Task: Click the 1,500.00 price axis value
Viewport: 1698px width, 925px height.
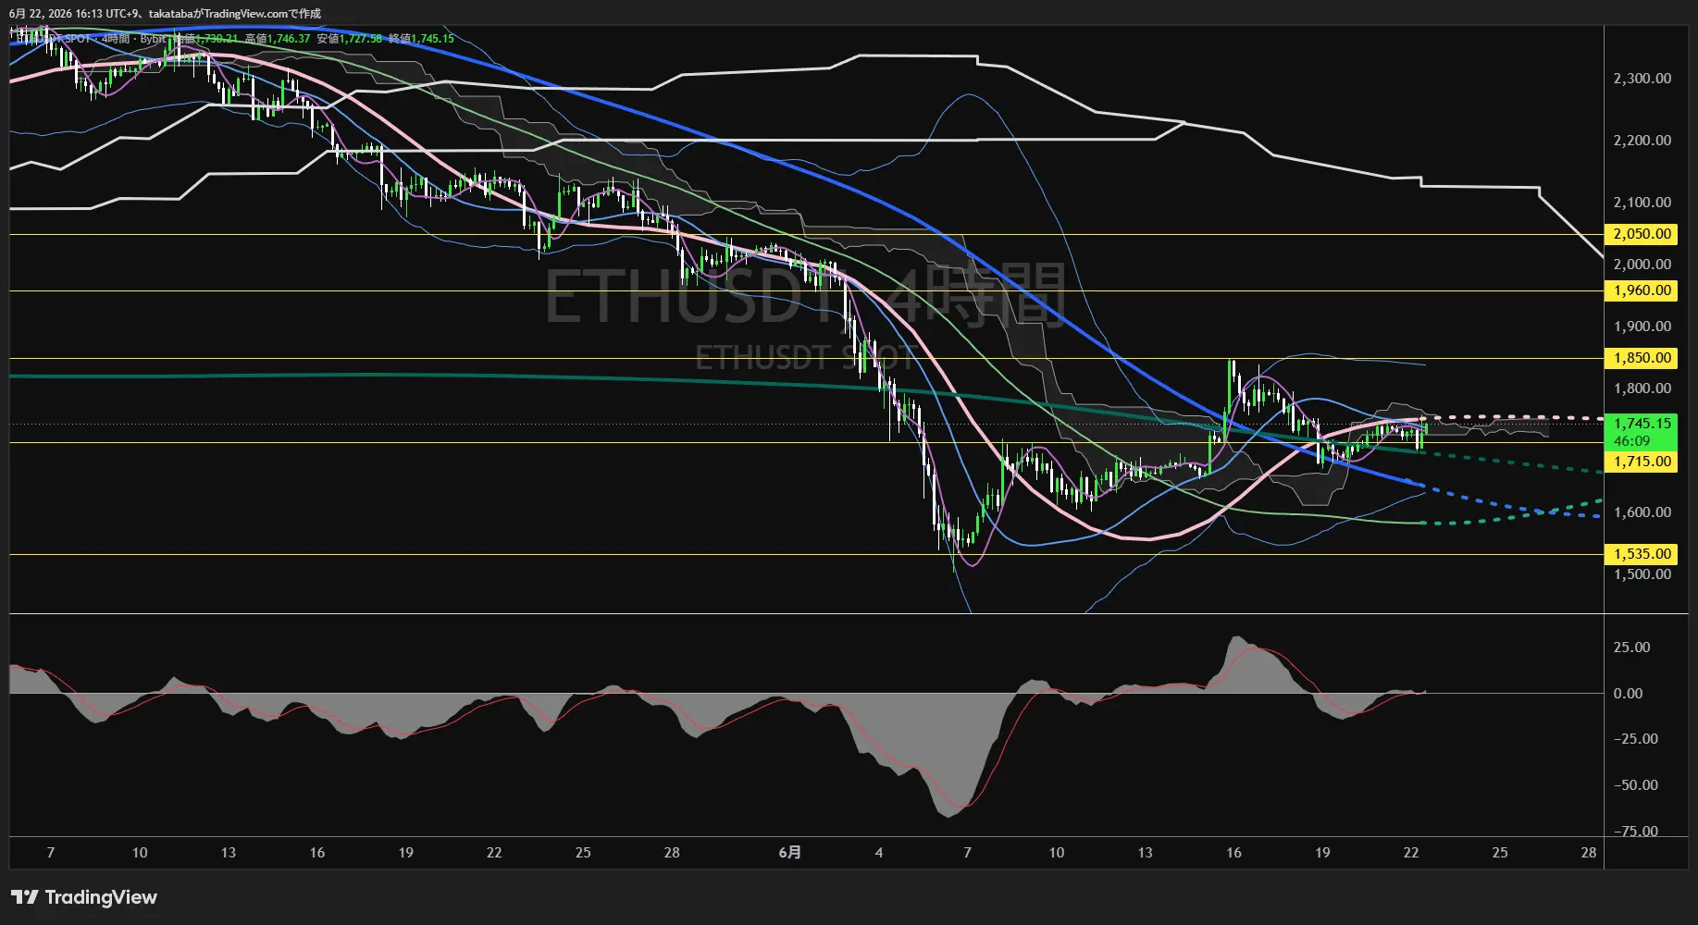Action: pos(1642,574)
